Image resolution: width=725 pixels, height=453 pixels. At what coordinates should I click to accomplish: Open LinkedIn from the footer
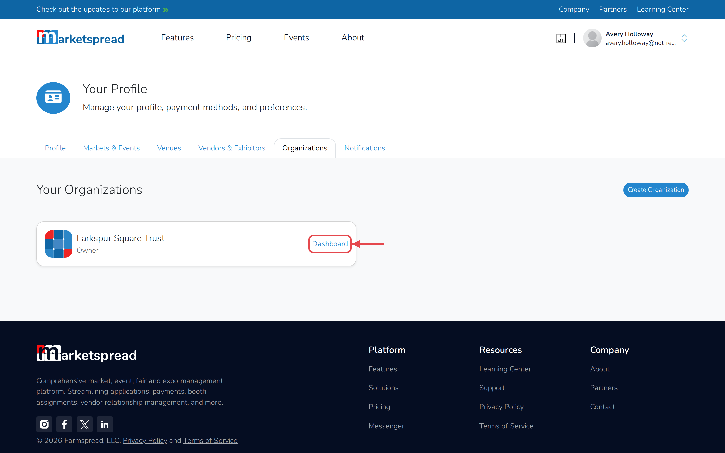tap(104, 424)
